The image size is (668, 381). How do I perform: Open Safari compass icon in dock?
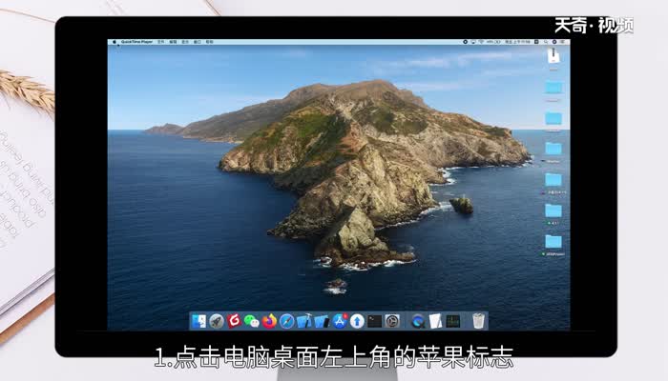286,321
